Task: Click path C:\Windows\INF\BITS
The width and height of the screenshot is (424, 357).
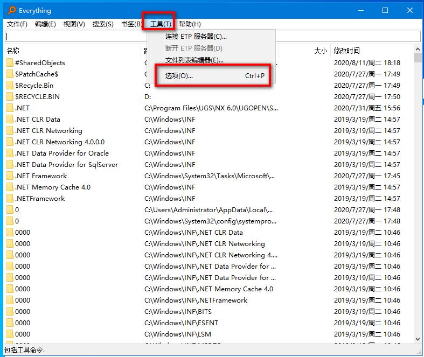Action: (178, 312)
